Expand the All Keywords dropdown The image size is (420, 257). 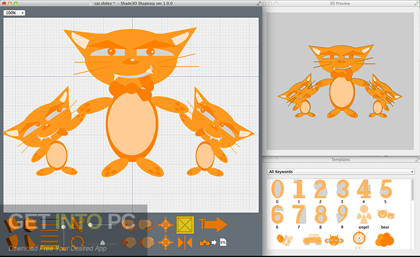tap(341, 172)
